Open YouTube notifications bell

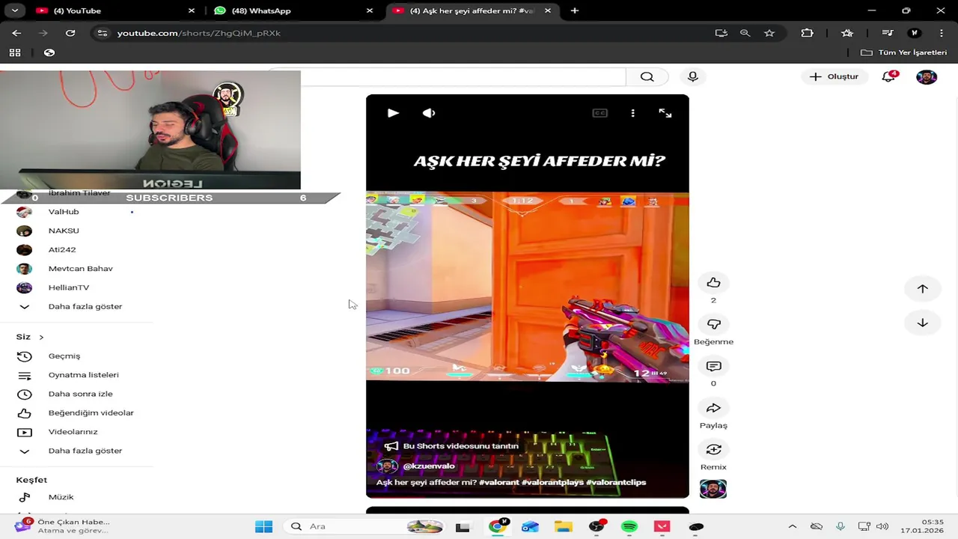pyautogui.click(x=888, y=76)
